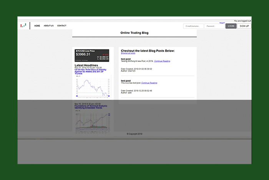Click the forgot? password link
The image size is (269, 180).
222,23
